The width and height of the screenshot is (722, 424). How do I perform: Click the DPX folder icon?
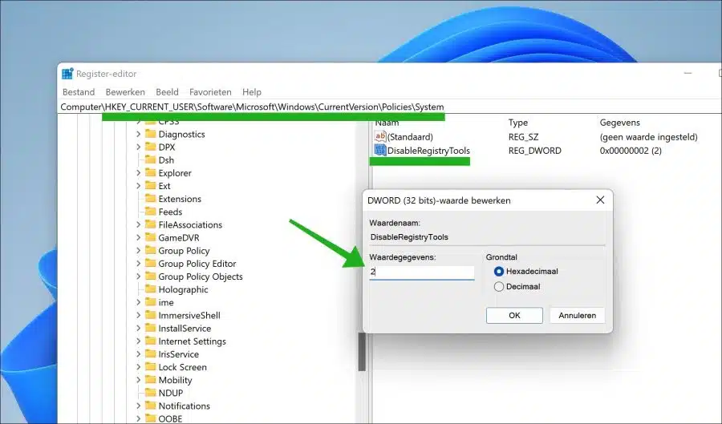point(151,147)
